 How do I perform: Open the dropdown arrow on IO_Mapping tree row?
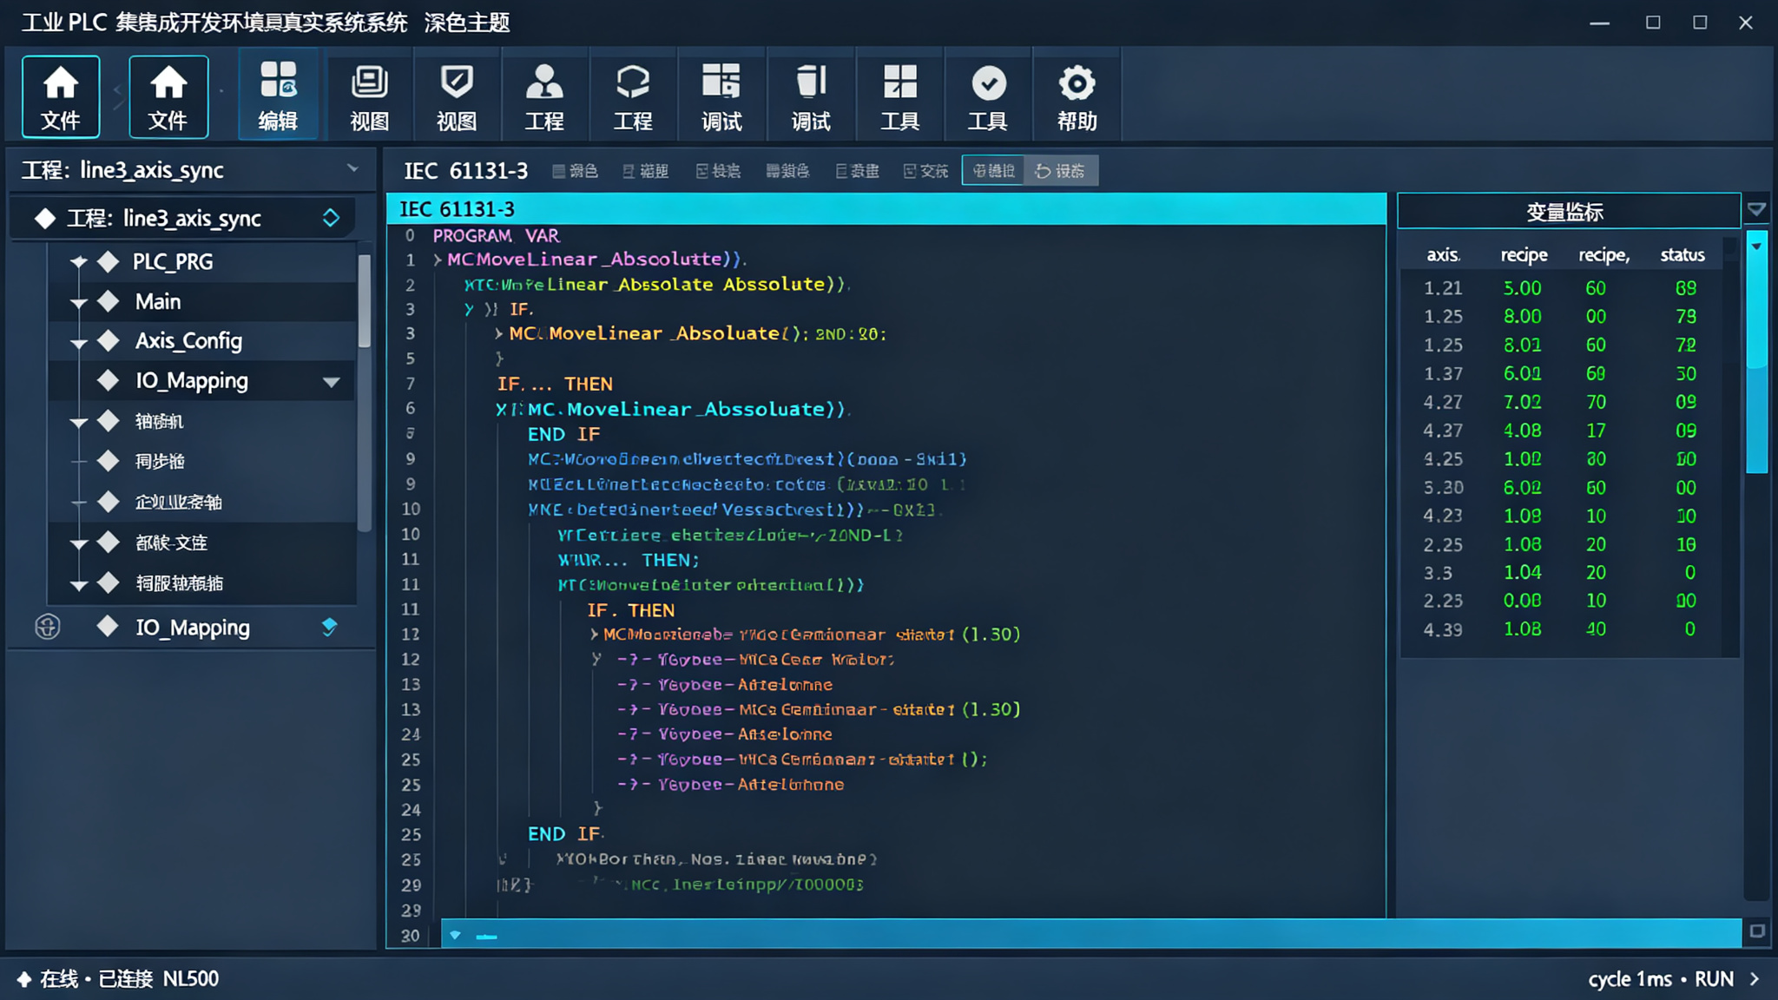click(331, 382)
